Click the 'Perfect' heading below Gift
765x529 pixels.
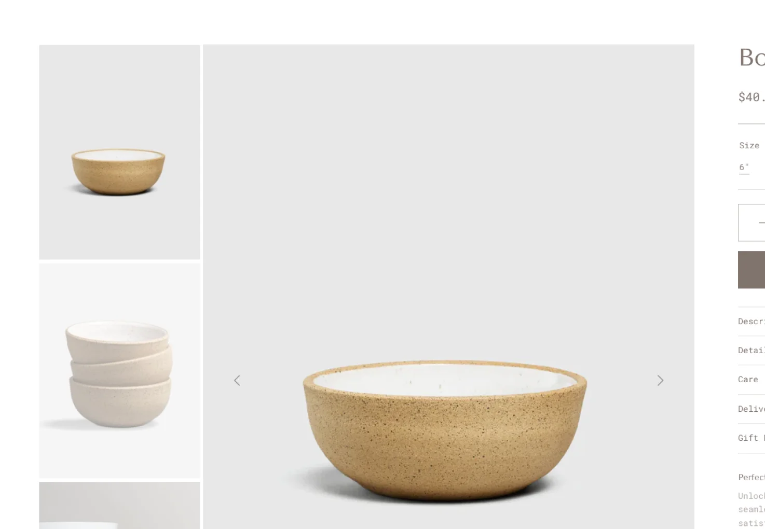[x=752, y=477]
